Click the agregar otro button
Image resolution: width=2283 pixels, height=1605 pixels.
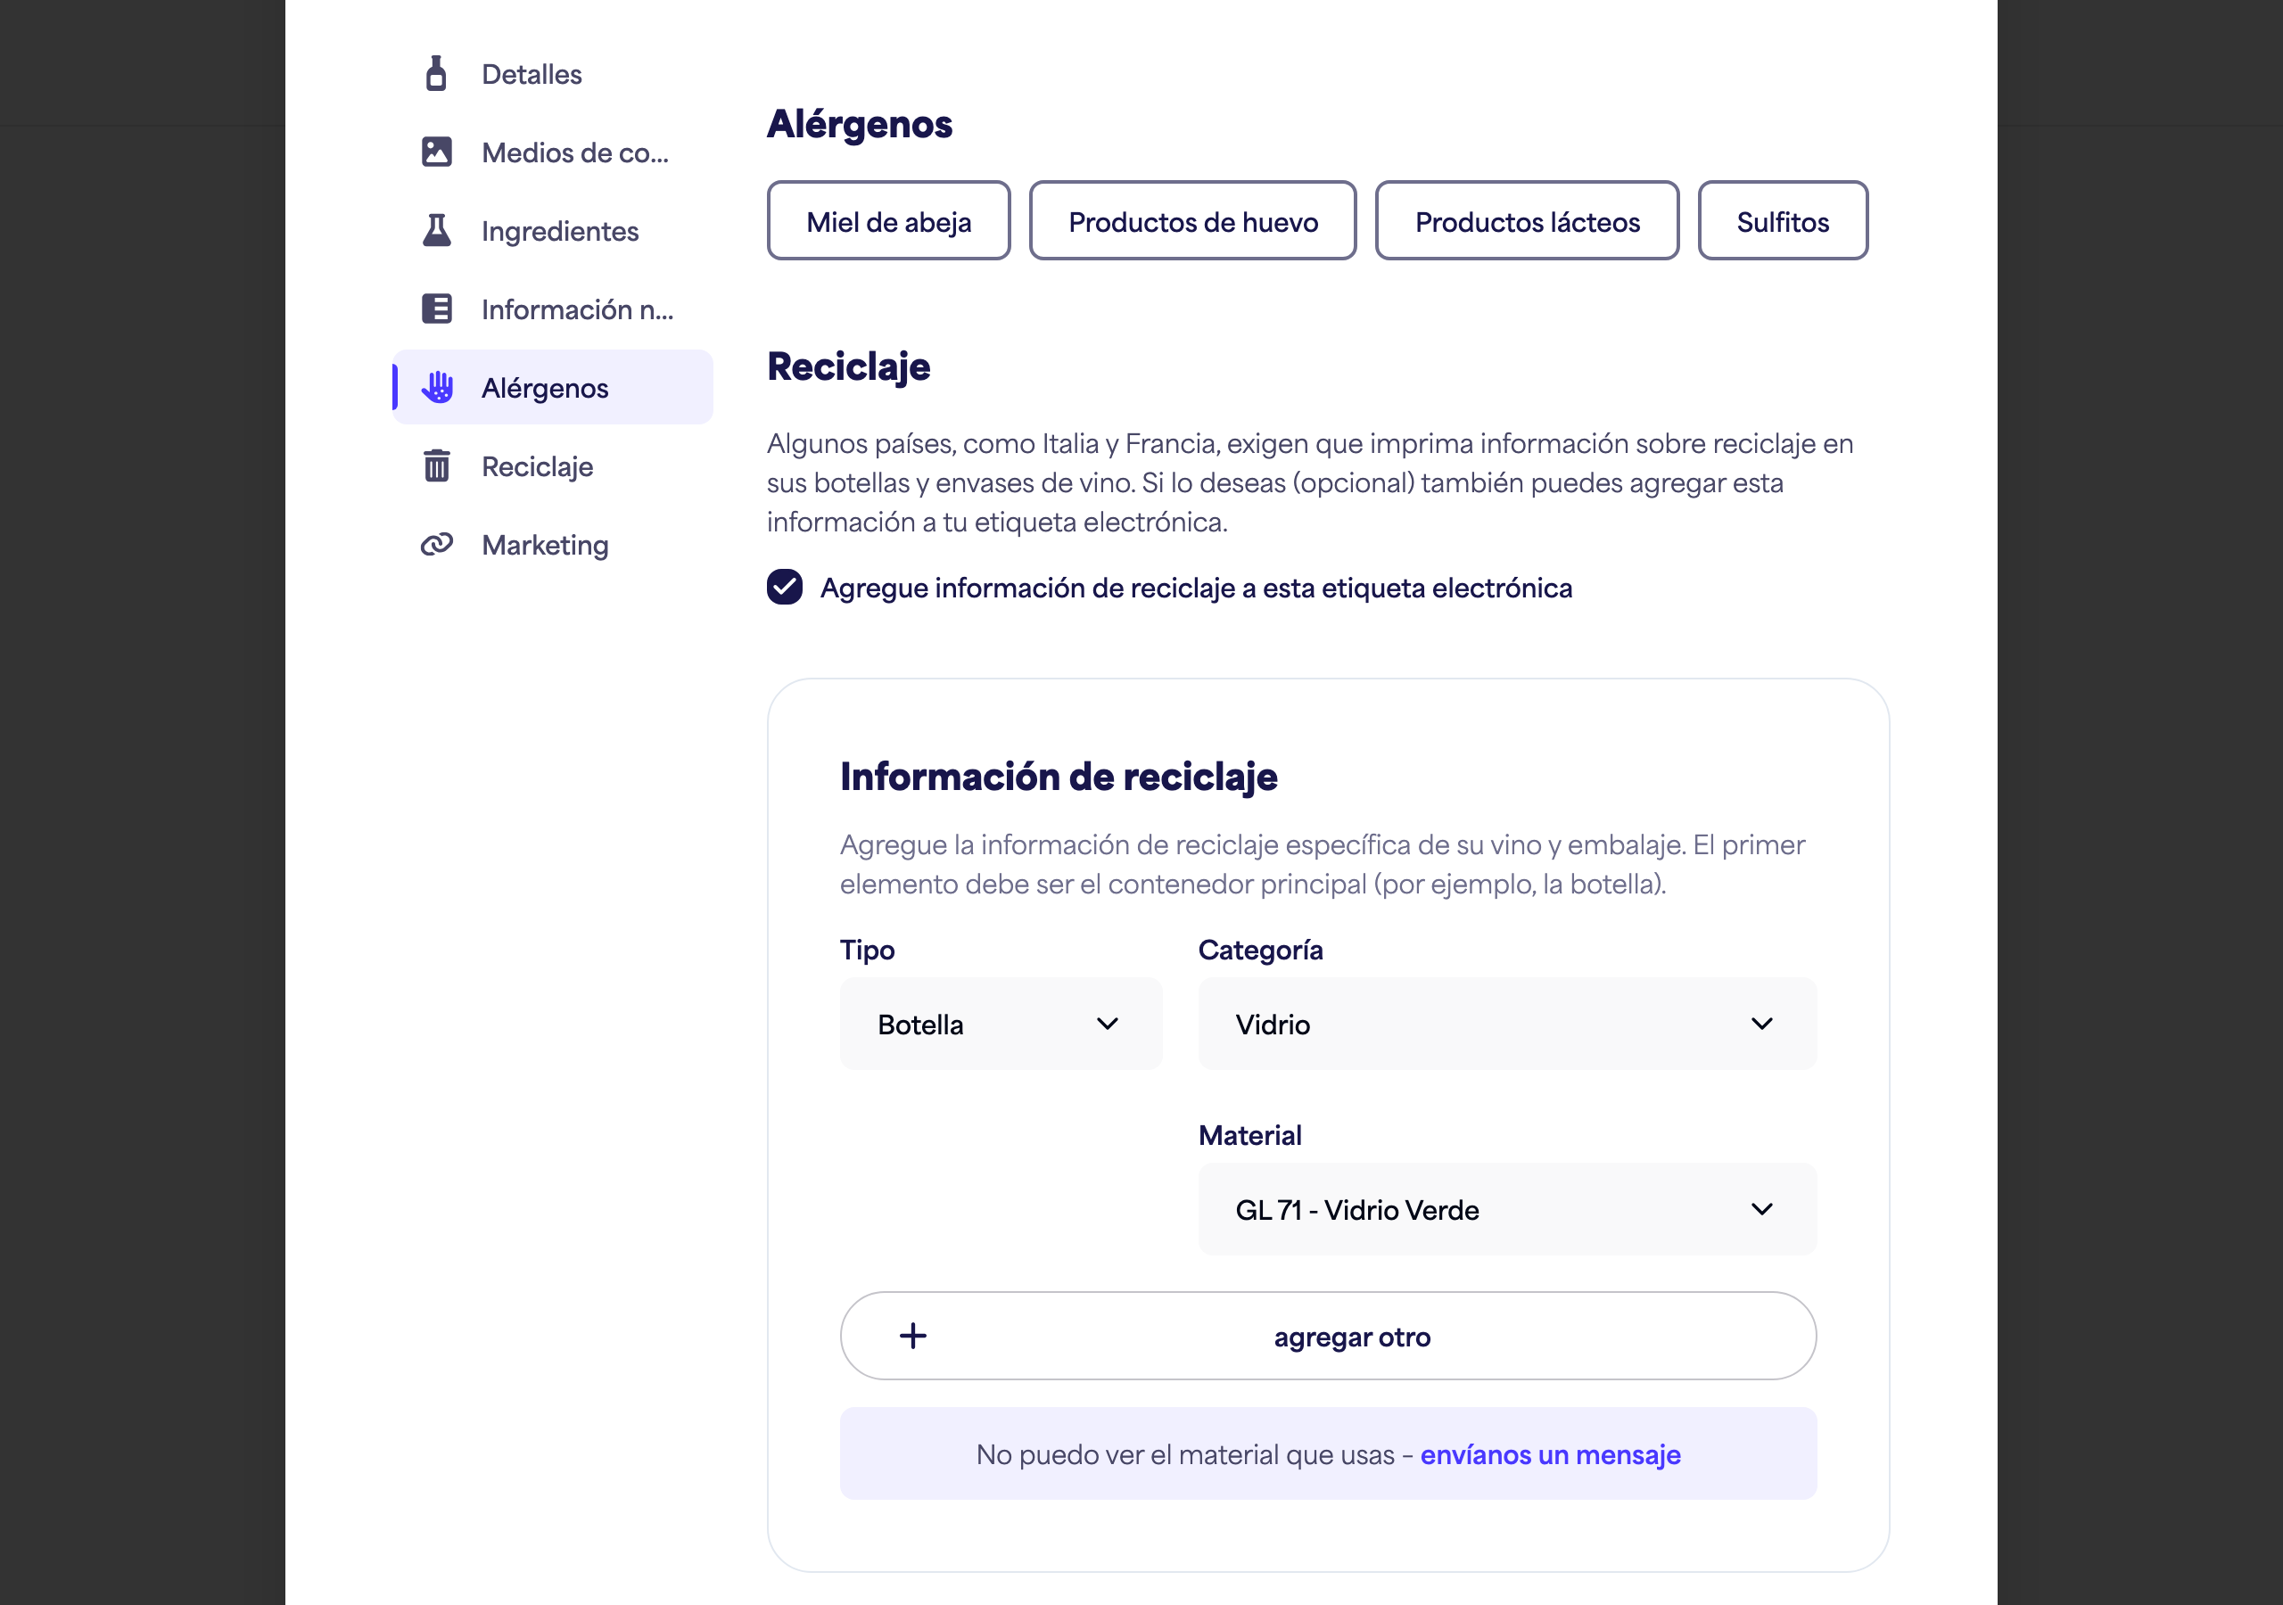(1329, 1336)
